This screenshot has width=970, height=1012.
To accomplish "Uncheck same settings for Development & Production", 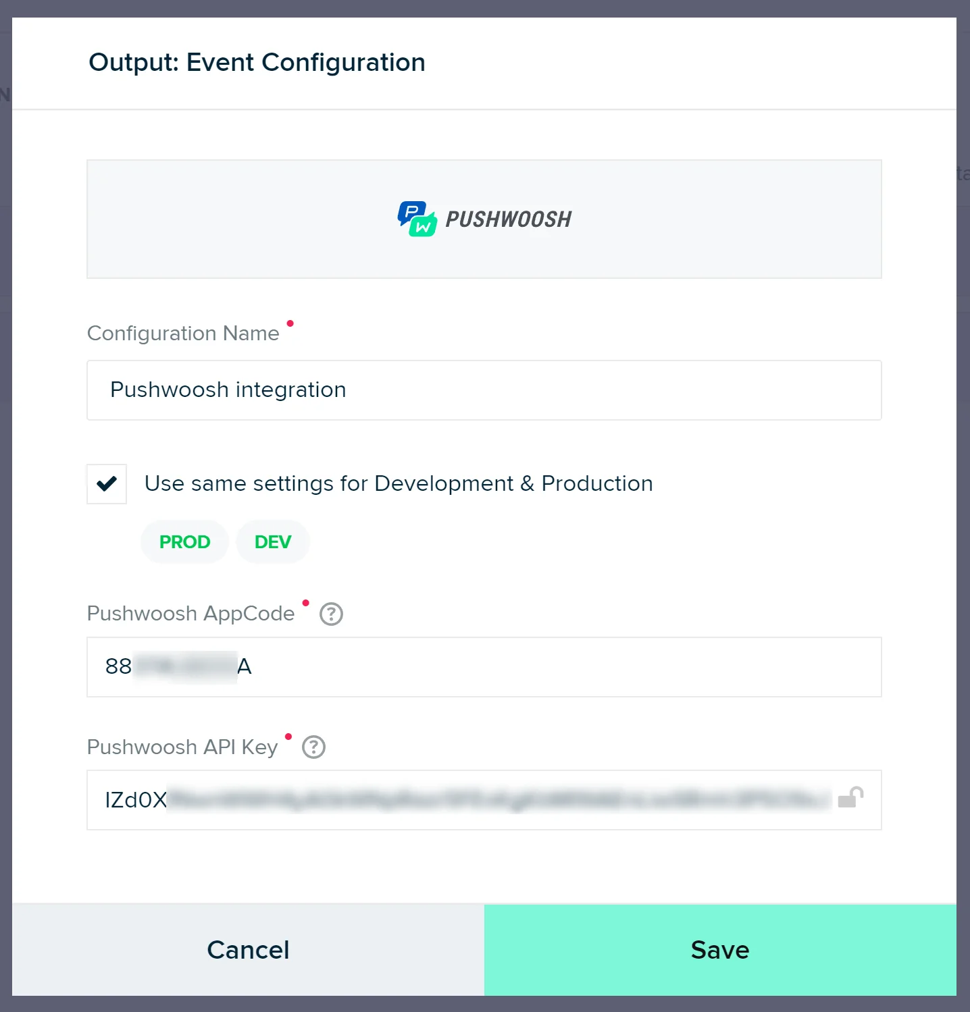I will click(107, 484).
